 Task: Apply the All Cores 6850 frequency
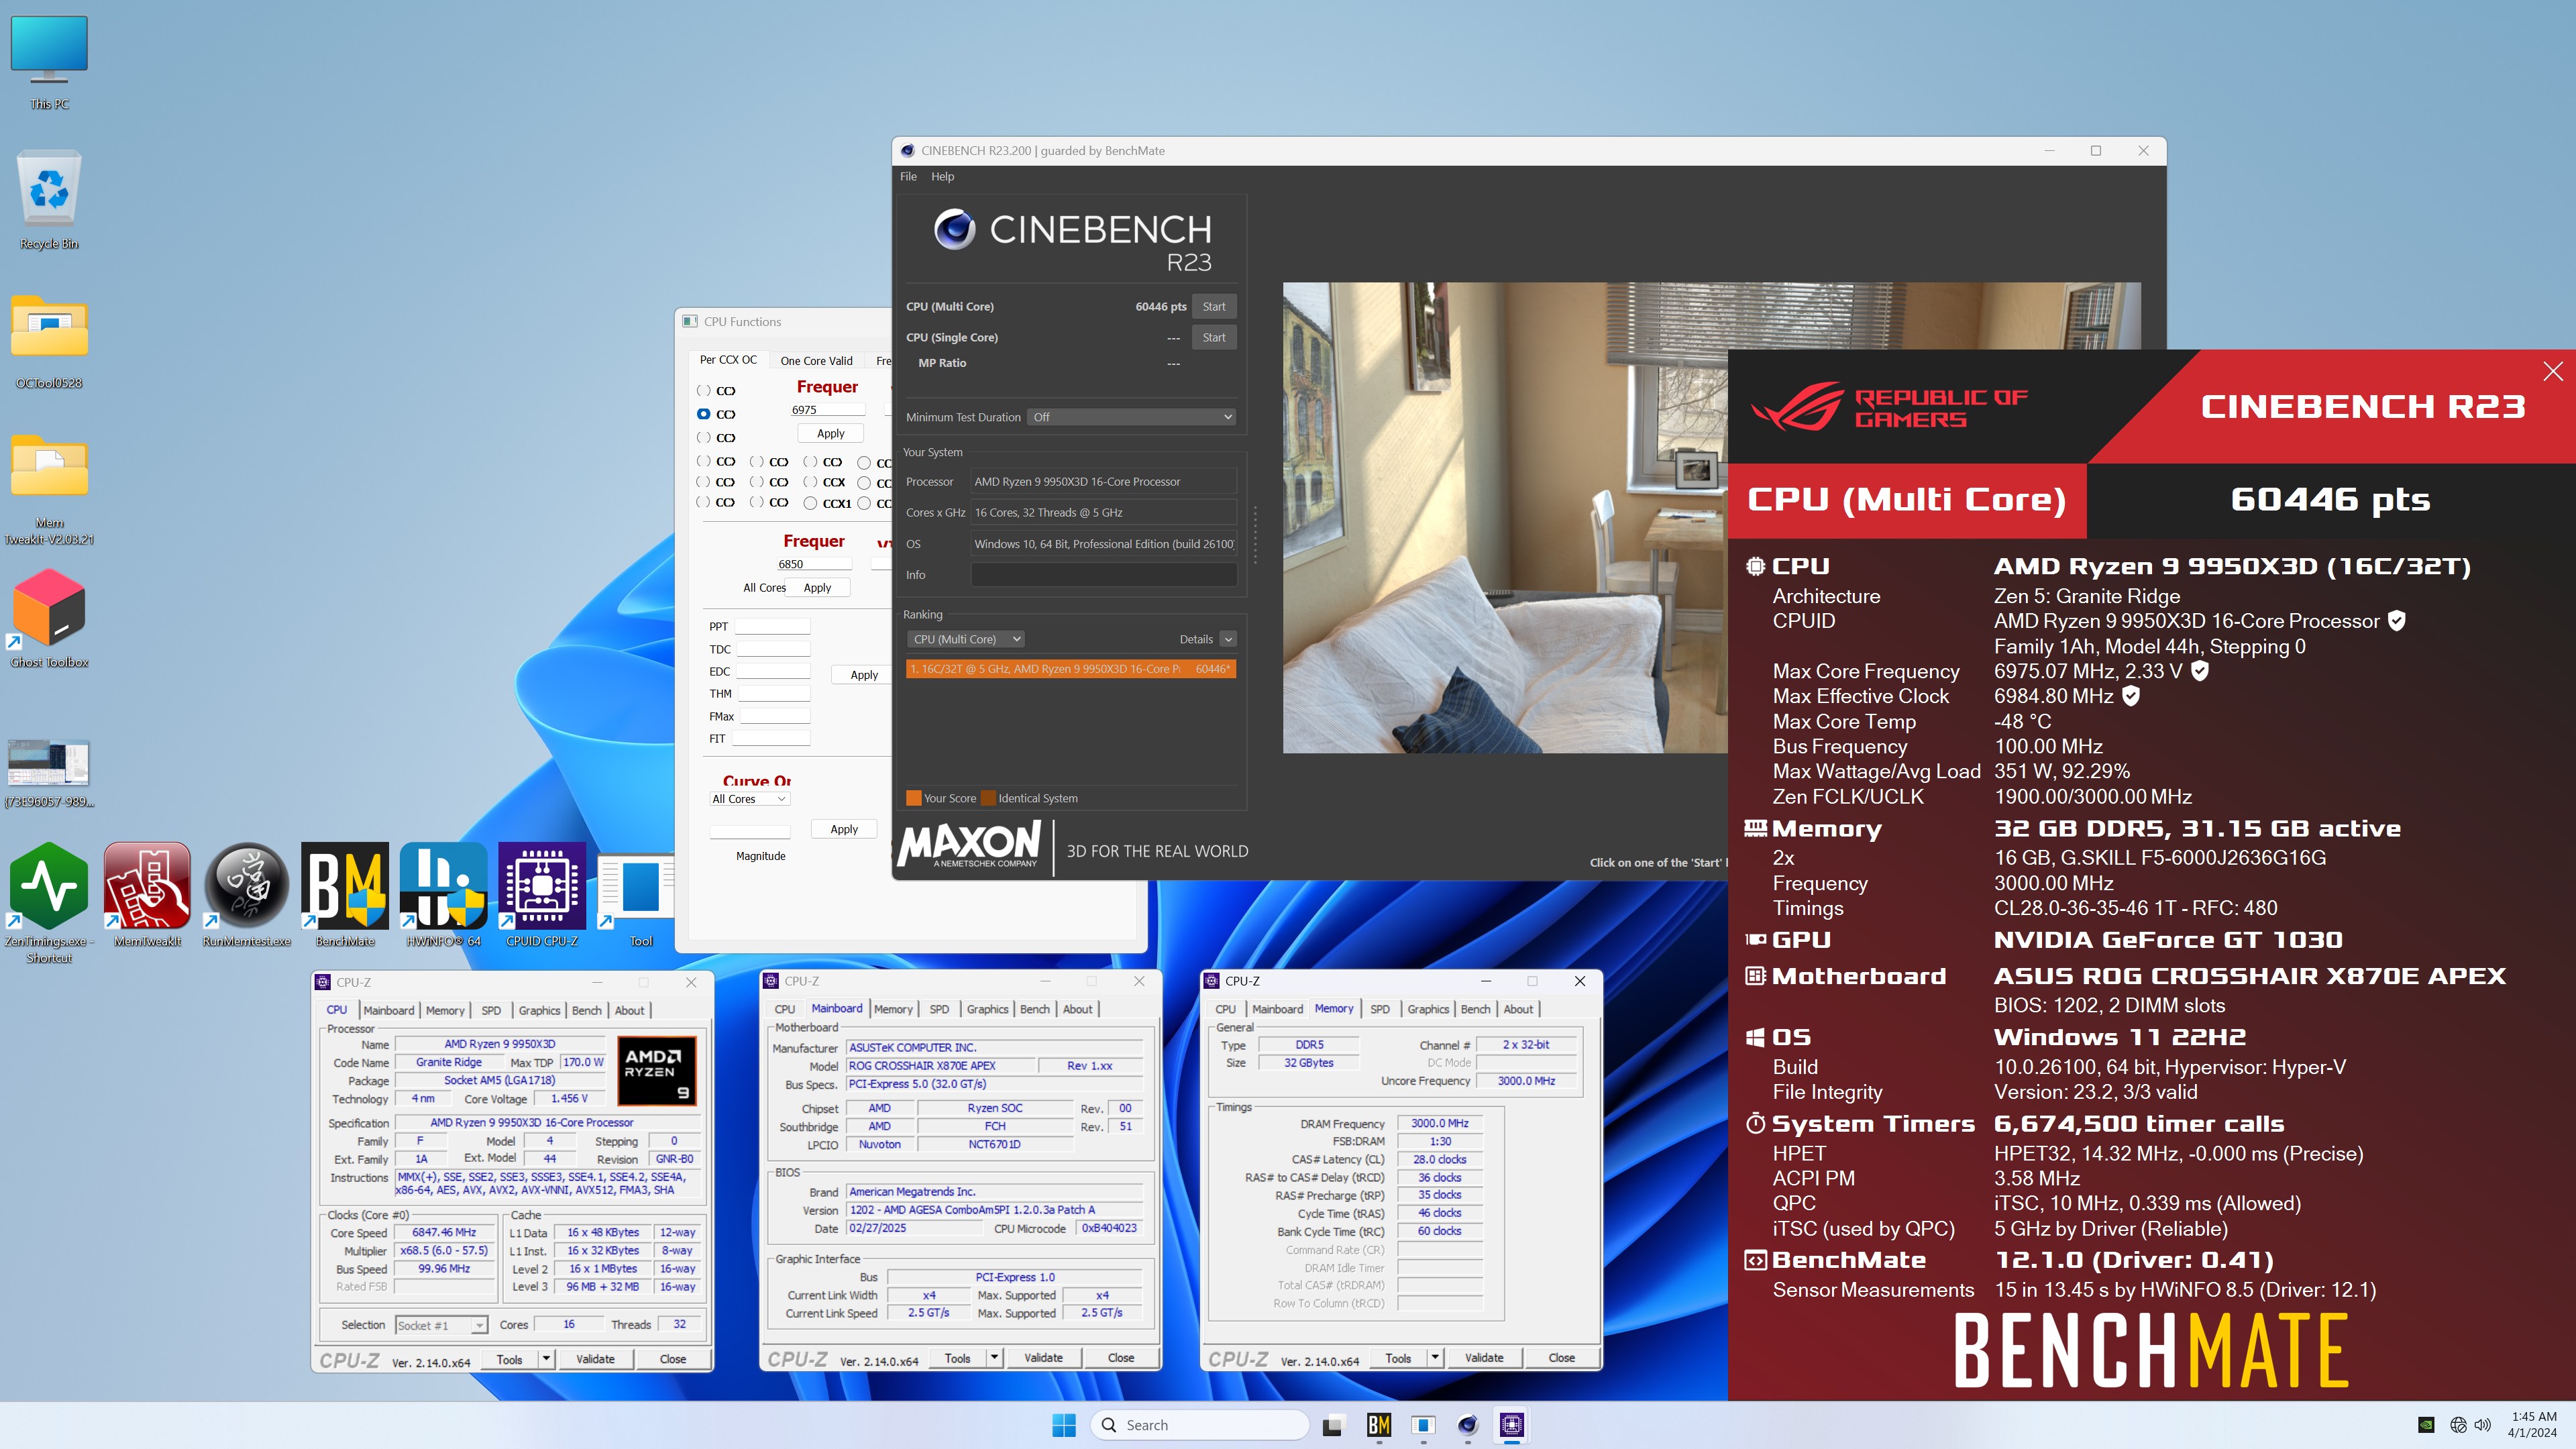(x=817, y=587)
